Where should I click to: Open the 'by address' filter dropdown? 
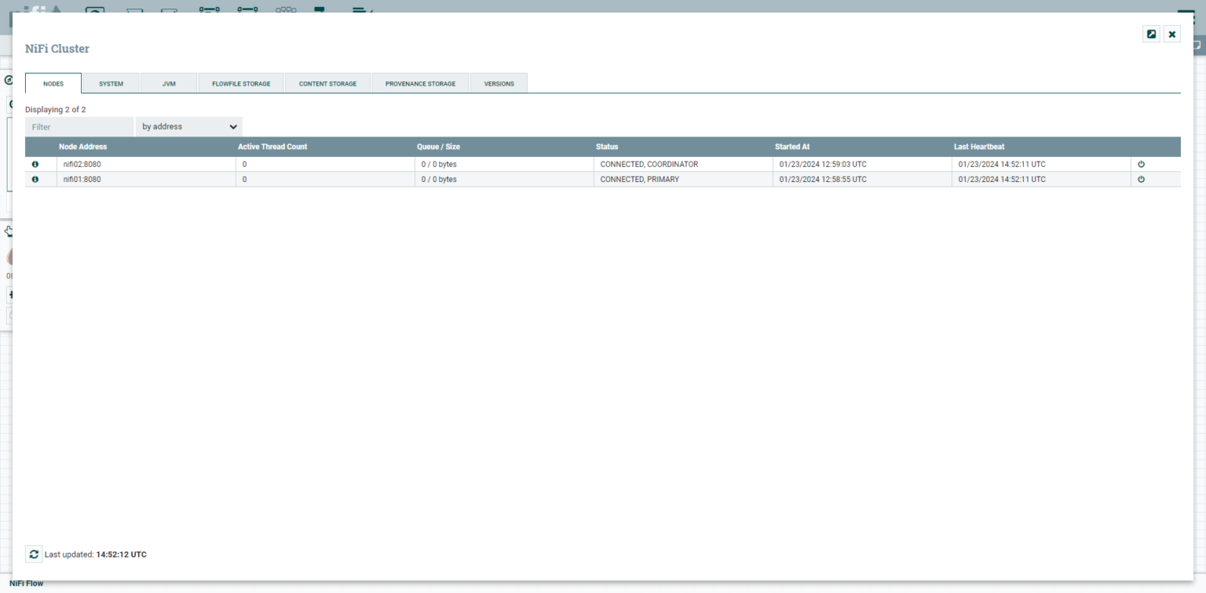(x=188, y=126)
